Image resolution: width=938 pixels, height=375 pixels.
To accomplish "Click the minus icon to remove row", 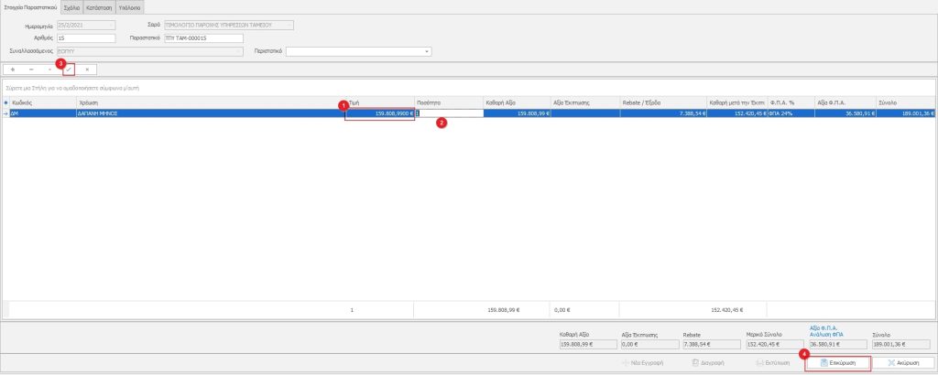I will pyautogui.click(x=31, y=69).
